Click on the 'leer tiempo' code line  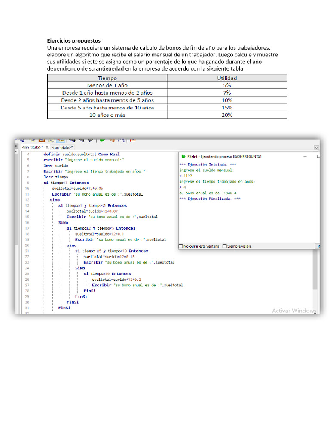click(56, 177)
